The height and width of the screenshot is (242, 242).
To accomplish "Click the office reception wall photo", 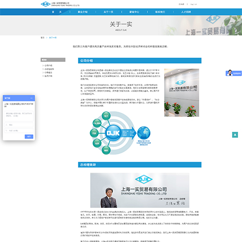I will pos(182,93).
